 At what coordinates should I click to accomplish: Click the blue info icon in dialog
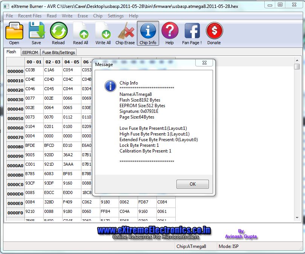110,86
